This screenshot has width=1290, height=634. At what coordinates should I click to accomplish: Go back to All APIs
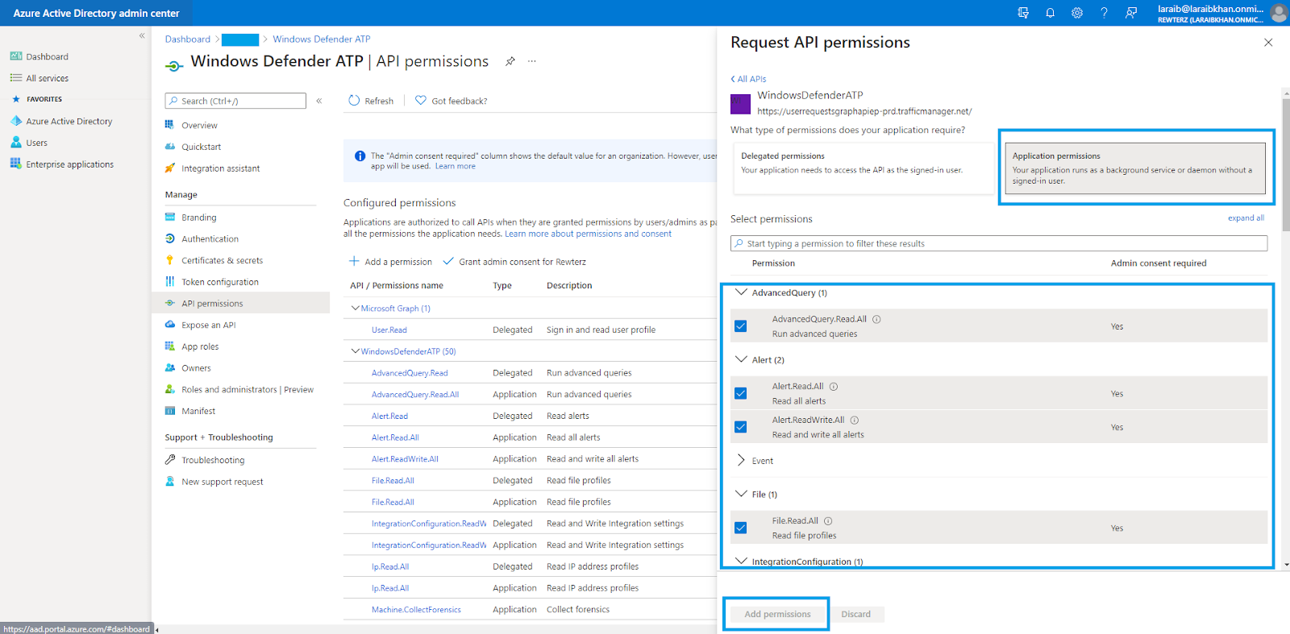748,79
